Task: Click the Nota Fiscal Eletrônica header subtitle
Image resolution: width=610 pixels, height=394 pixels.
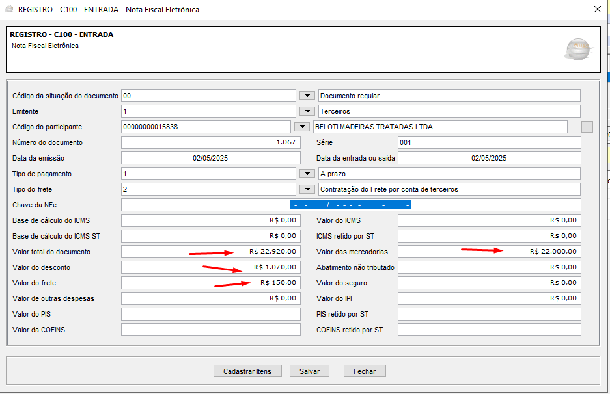Action: click(45, 46)
